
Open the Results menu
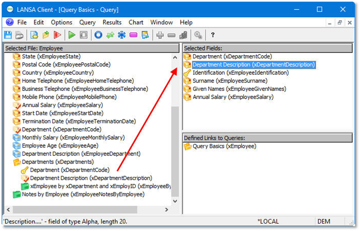pyautogui.click(x=112, y=22)
